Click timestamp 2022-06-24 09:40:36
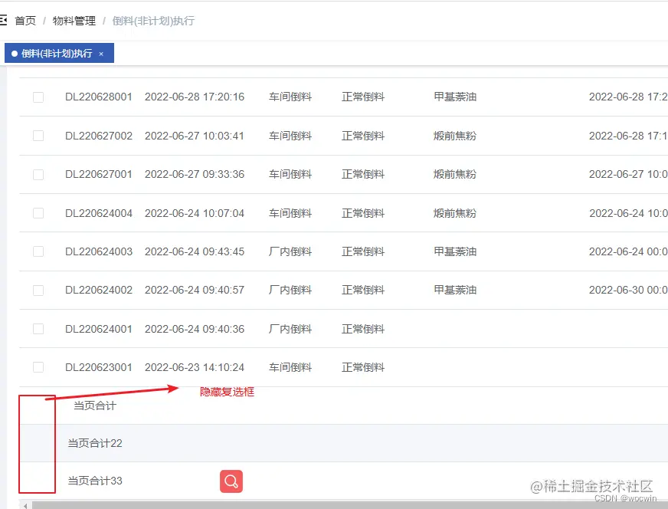Screen dimensions: 668x509 tap(195, 329)
